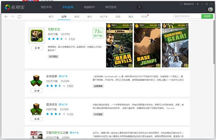
Task: Switch to 网页游戏 section
Action: [x=111, y=7]
